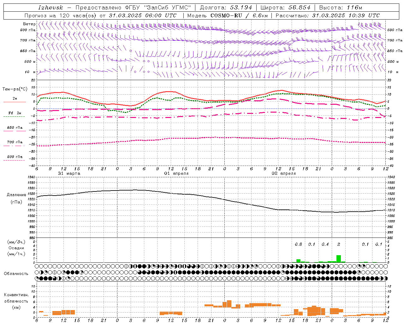
Task: Click the -40 value on the right temperature scale
Action: [x=390, y=166]
